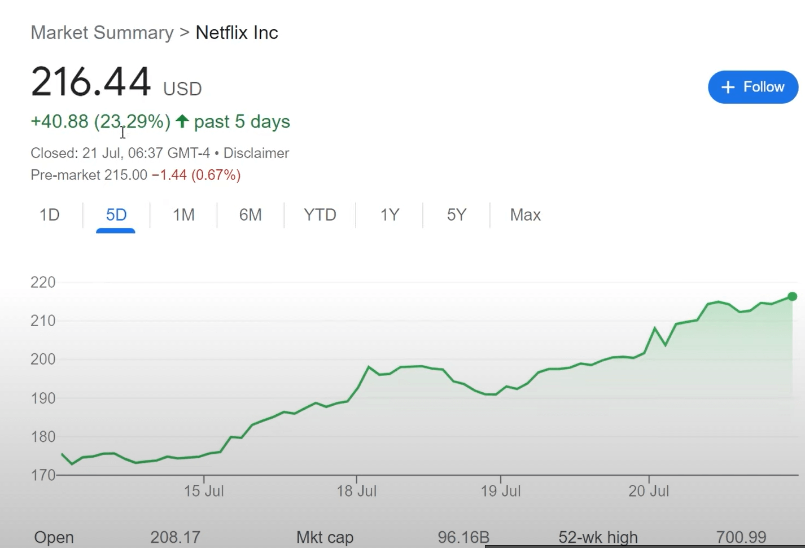This screenshot has width=805, height=548.
Task: Click the 216.44 stock price
Action: (x=91, y=82)
